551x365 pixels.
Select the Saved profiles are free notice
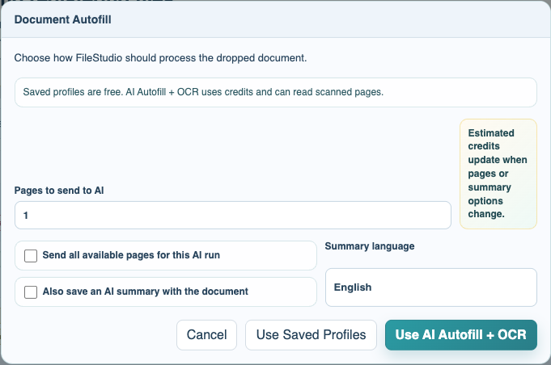pyautogui.click(x=275, y=93)
